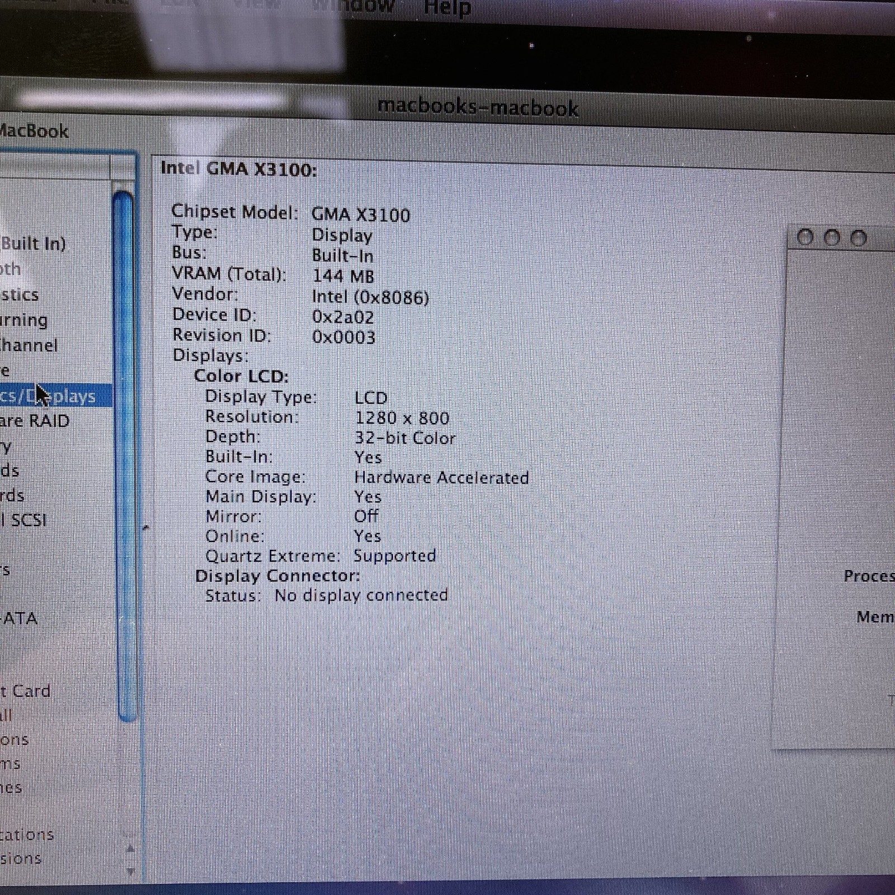Click first window button of the background window
Image resolution: width=895 pixels, height=895 pixels.
805,238
